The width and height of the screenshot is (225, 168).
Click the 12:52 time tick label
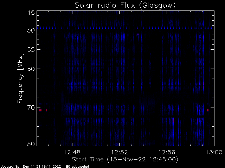pos(120,152)
